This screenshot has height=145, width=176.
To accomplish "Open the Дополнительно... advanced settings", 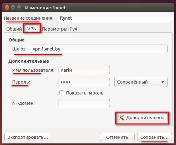I will (142, 118).
